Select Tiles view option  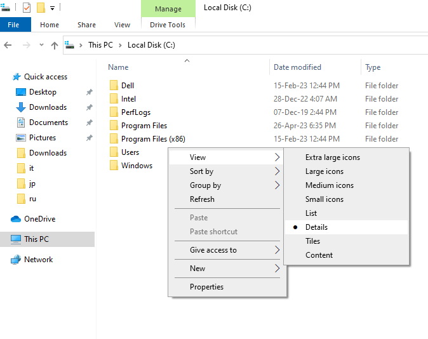point(346,241)
